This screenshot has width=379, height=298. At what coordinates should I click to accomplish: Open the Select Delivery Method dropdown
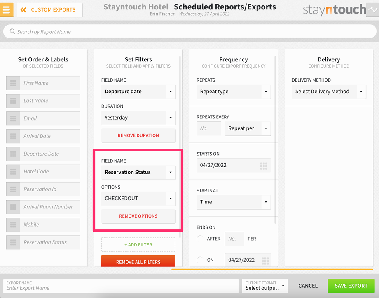[x=329, y=92]
